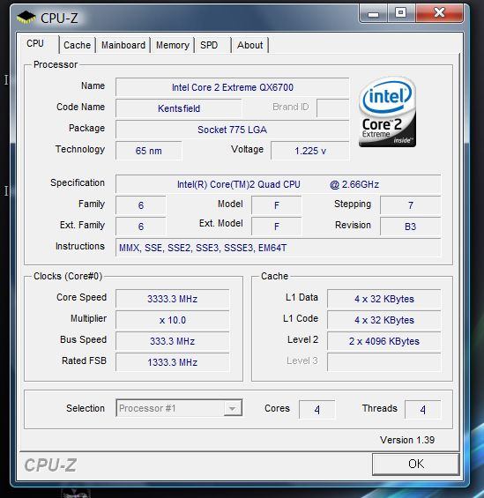Click the Rated FSB value '1333.3 MHz'
Image resolution: width=484 pixels, height=498 pixels.
tap(173, 362)
